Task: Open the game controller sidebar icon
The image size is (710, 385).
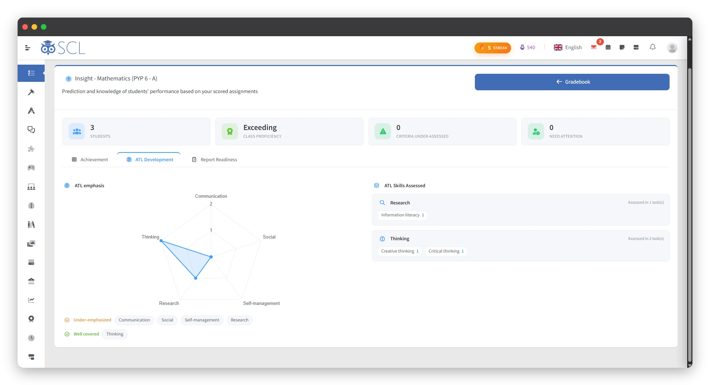Action: click(x=31, y=168)
